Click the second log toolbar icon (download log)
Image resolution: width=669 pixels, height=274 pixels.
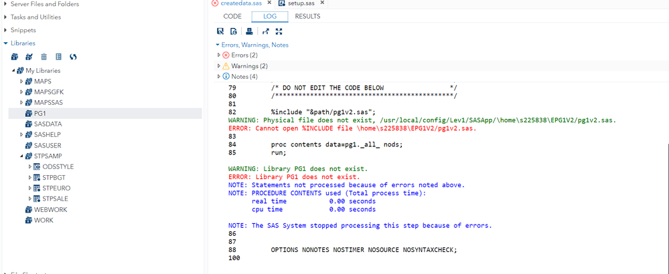tap(234, 31)
